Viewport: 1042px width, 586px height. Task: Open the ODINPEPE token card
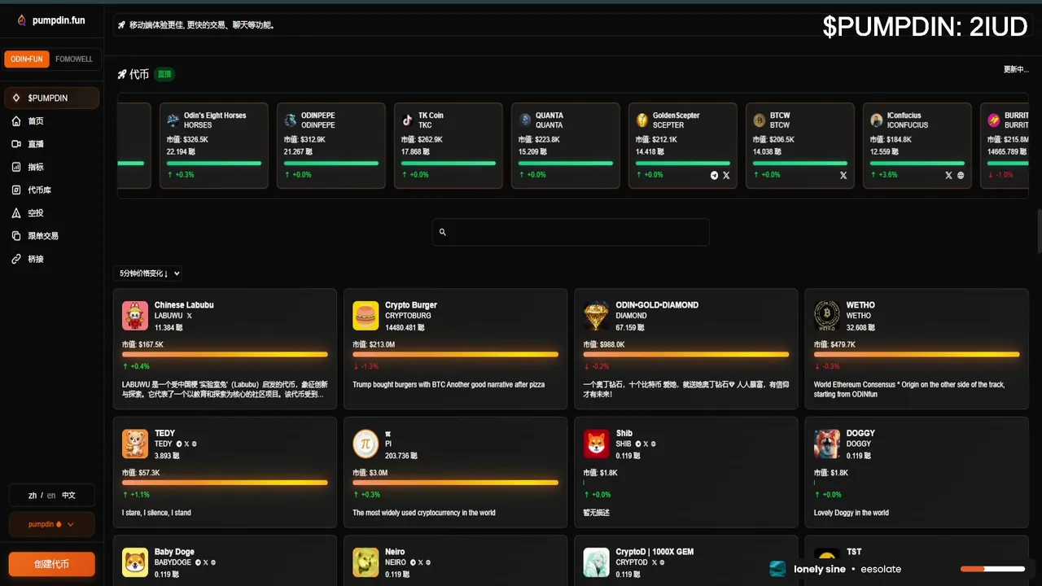pos(332,145)
